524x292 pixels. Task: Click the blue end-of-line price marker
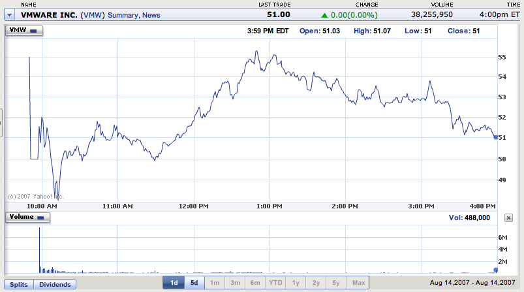[496, 137]
